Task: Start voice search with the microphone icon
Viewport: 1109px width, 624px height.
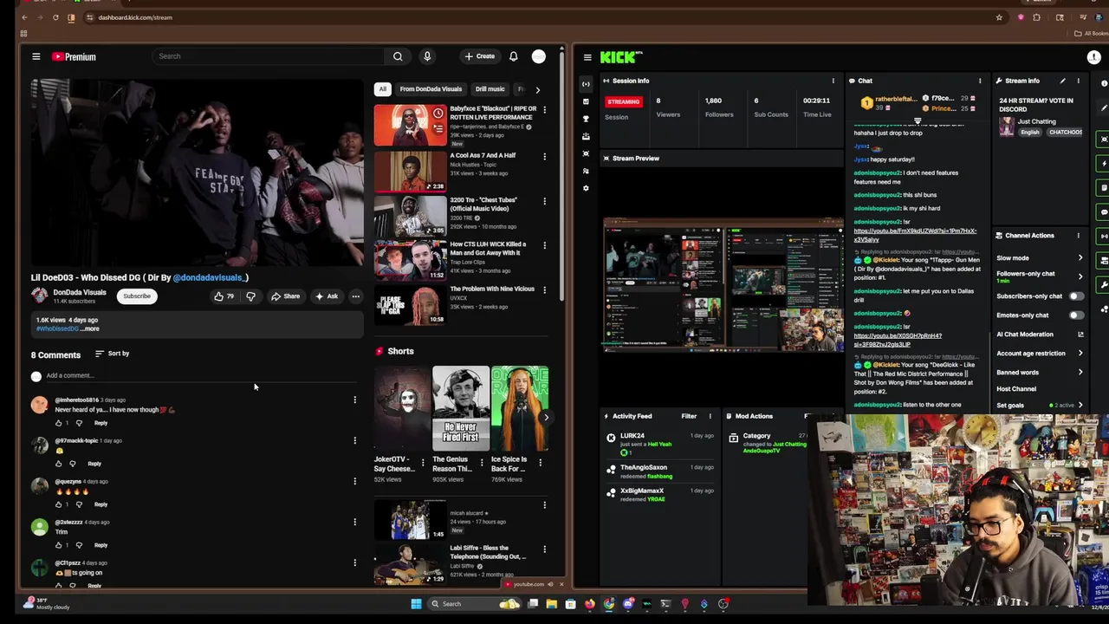Action: pyautogui.click(x=427, y=56)
